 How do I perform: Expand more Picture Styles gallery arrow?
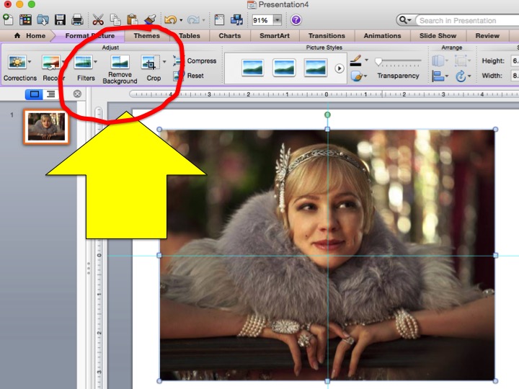(x=340, y=68)
